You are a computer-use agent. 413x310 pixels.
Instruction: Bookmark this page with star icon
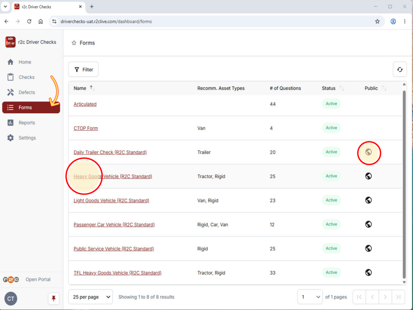[x=378, y=22]
